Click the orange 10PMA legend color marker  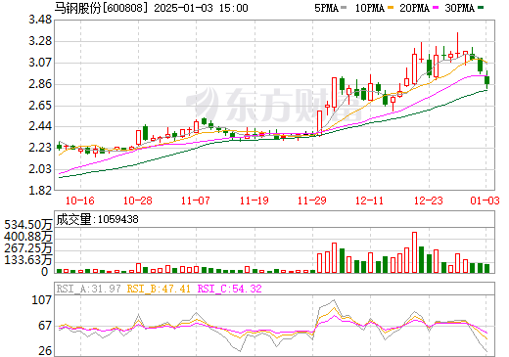click(x=390, y=8)
